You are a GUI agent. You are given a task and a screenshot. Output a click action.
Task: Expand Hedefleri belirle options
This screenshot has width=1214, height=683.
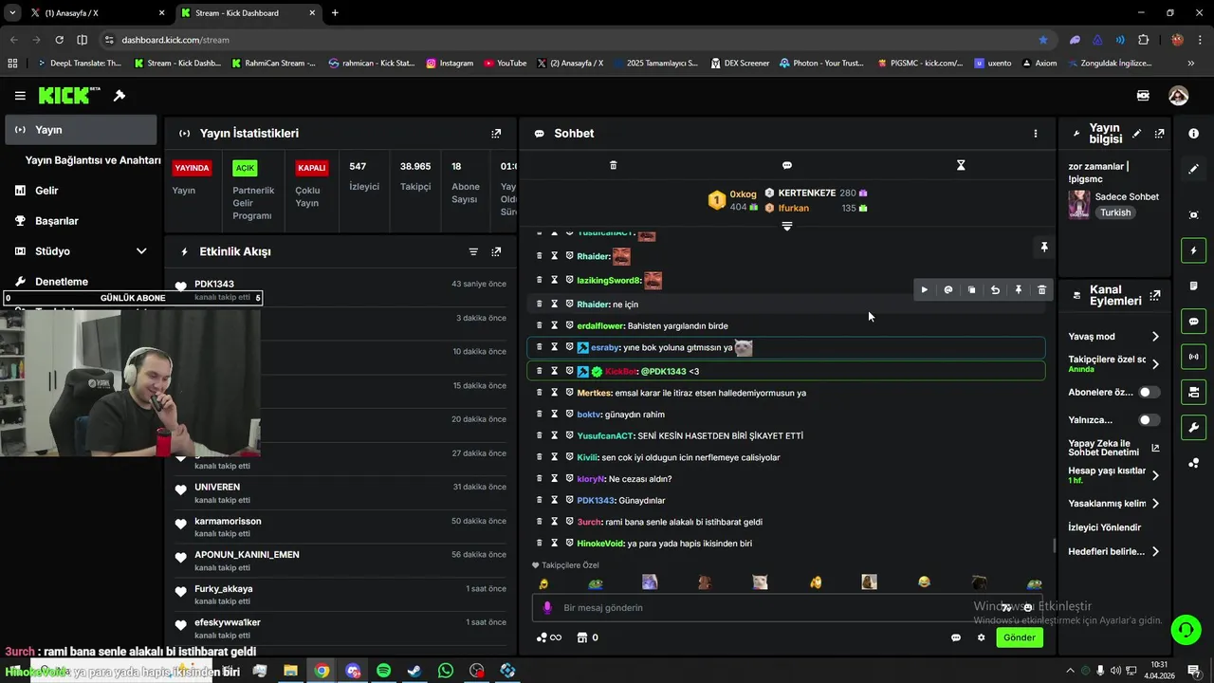[x=1155, y=551]
